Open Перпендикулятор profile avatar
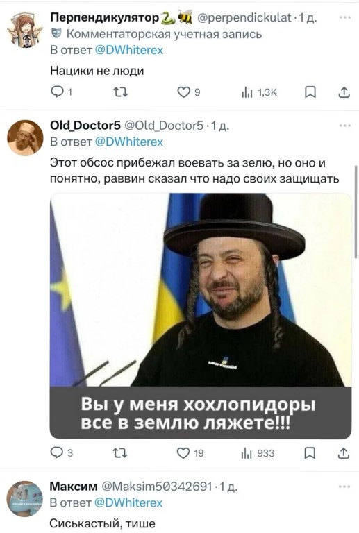359x533 pixels. (x=25, y=30)
